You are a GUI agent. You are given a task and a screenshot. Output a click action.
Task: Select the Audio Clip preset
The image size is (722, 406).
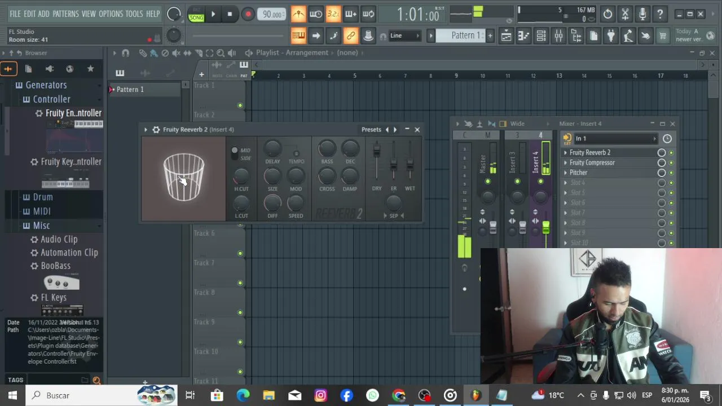point(59,240)
